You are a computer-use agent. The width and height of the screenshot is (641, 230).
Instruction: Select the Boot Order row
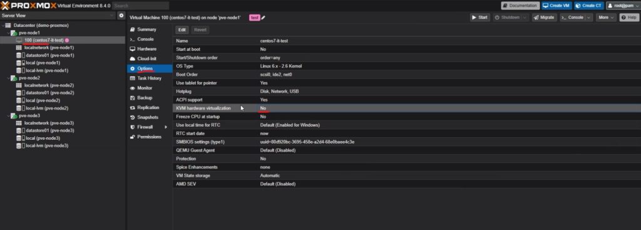(406, 75)
